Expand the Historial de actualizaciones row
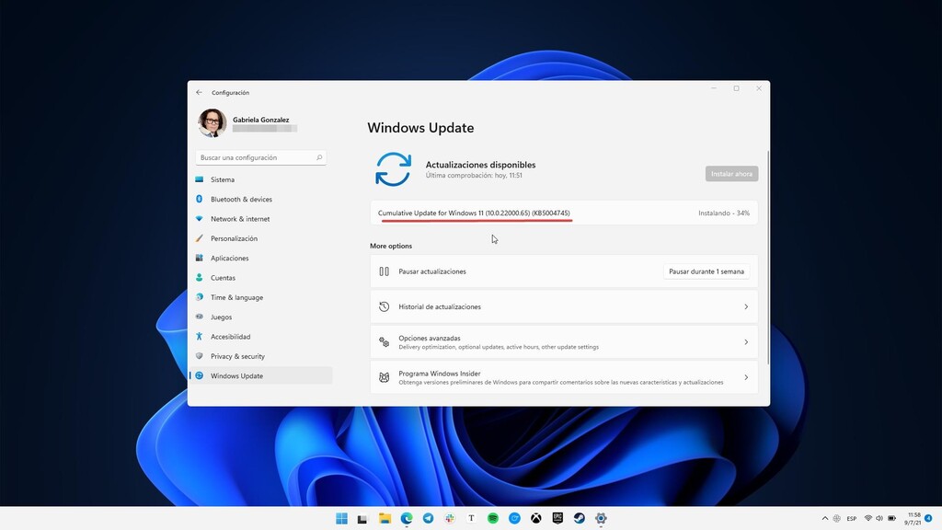Image resolution: width=942 pixels, height=530 pixels. (x=746, y=306)
